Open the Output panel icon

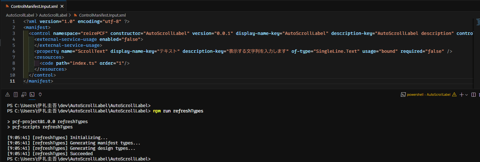[x=15, y=94]
